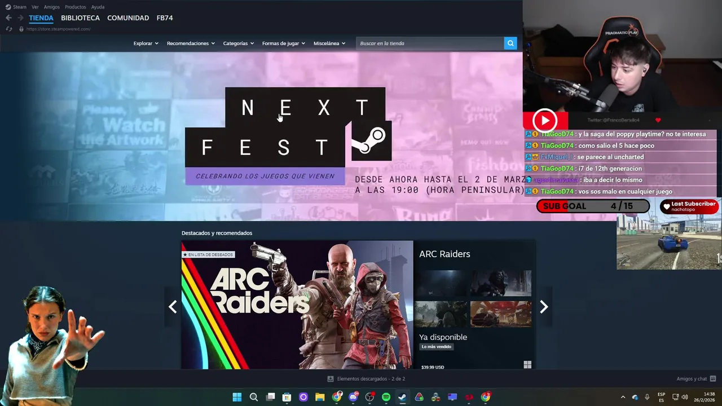Image resolution: width=722 pixels, height=406 pixels.
Task: Go forward with the Steam forward arrow
Action: [20, 18]
